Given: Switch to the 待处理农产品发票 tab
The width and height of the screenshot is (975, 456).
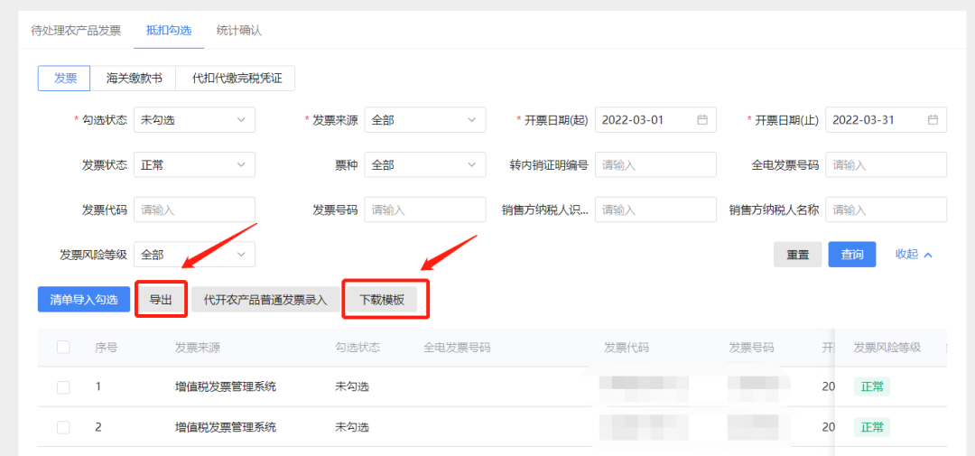Looking at the screenshot, I should [x=76, y=31].
